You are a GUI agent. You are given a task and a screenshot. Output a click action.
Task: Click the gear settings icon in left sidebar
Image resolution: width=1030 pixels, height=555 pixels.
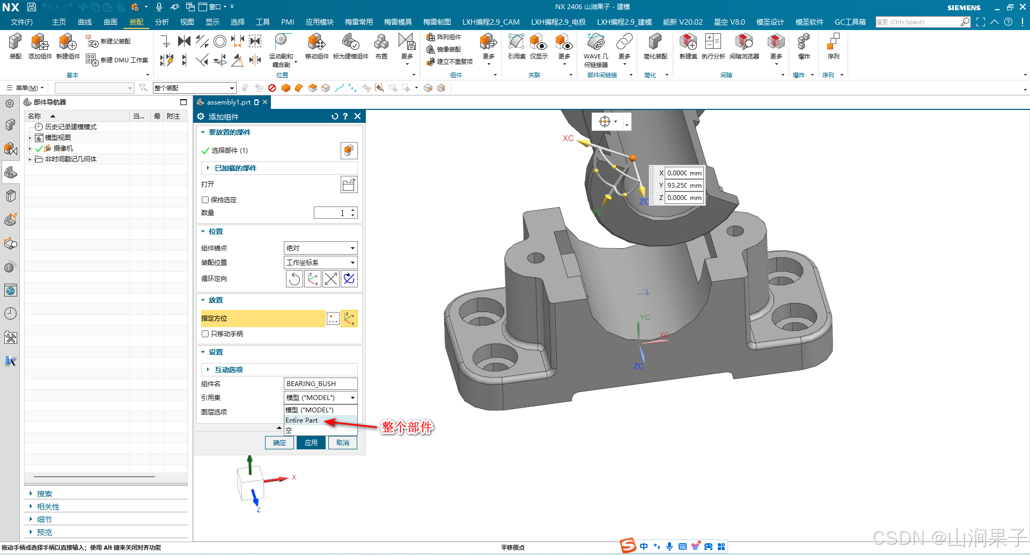10,103
